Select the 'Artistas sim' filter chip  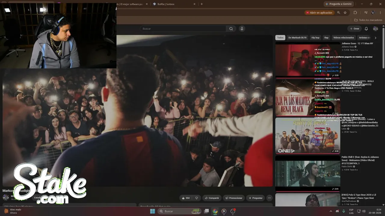click(364, 38)
